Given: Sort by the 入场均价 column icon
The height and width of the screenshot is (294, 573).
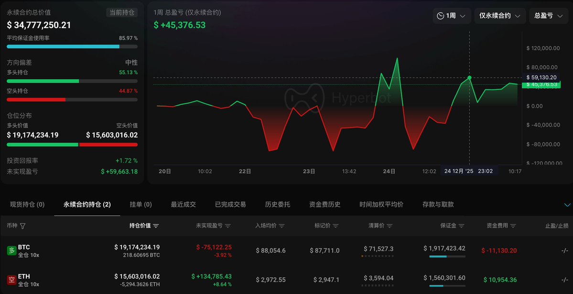Looking at the screenshot, I should click(282, 226).
